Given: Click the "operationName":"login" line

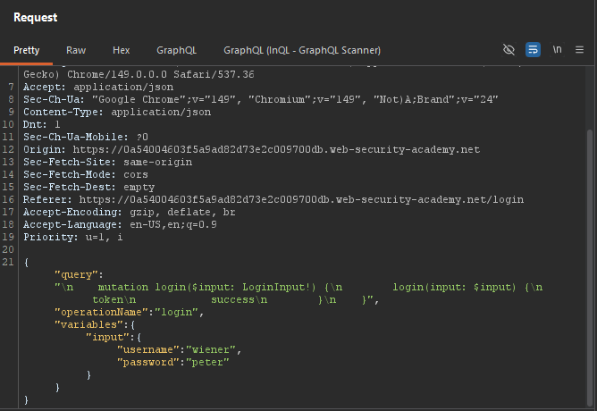Looking at the screenshot, I should click(x=129, y=313).
